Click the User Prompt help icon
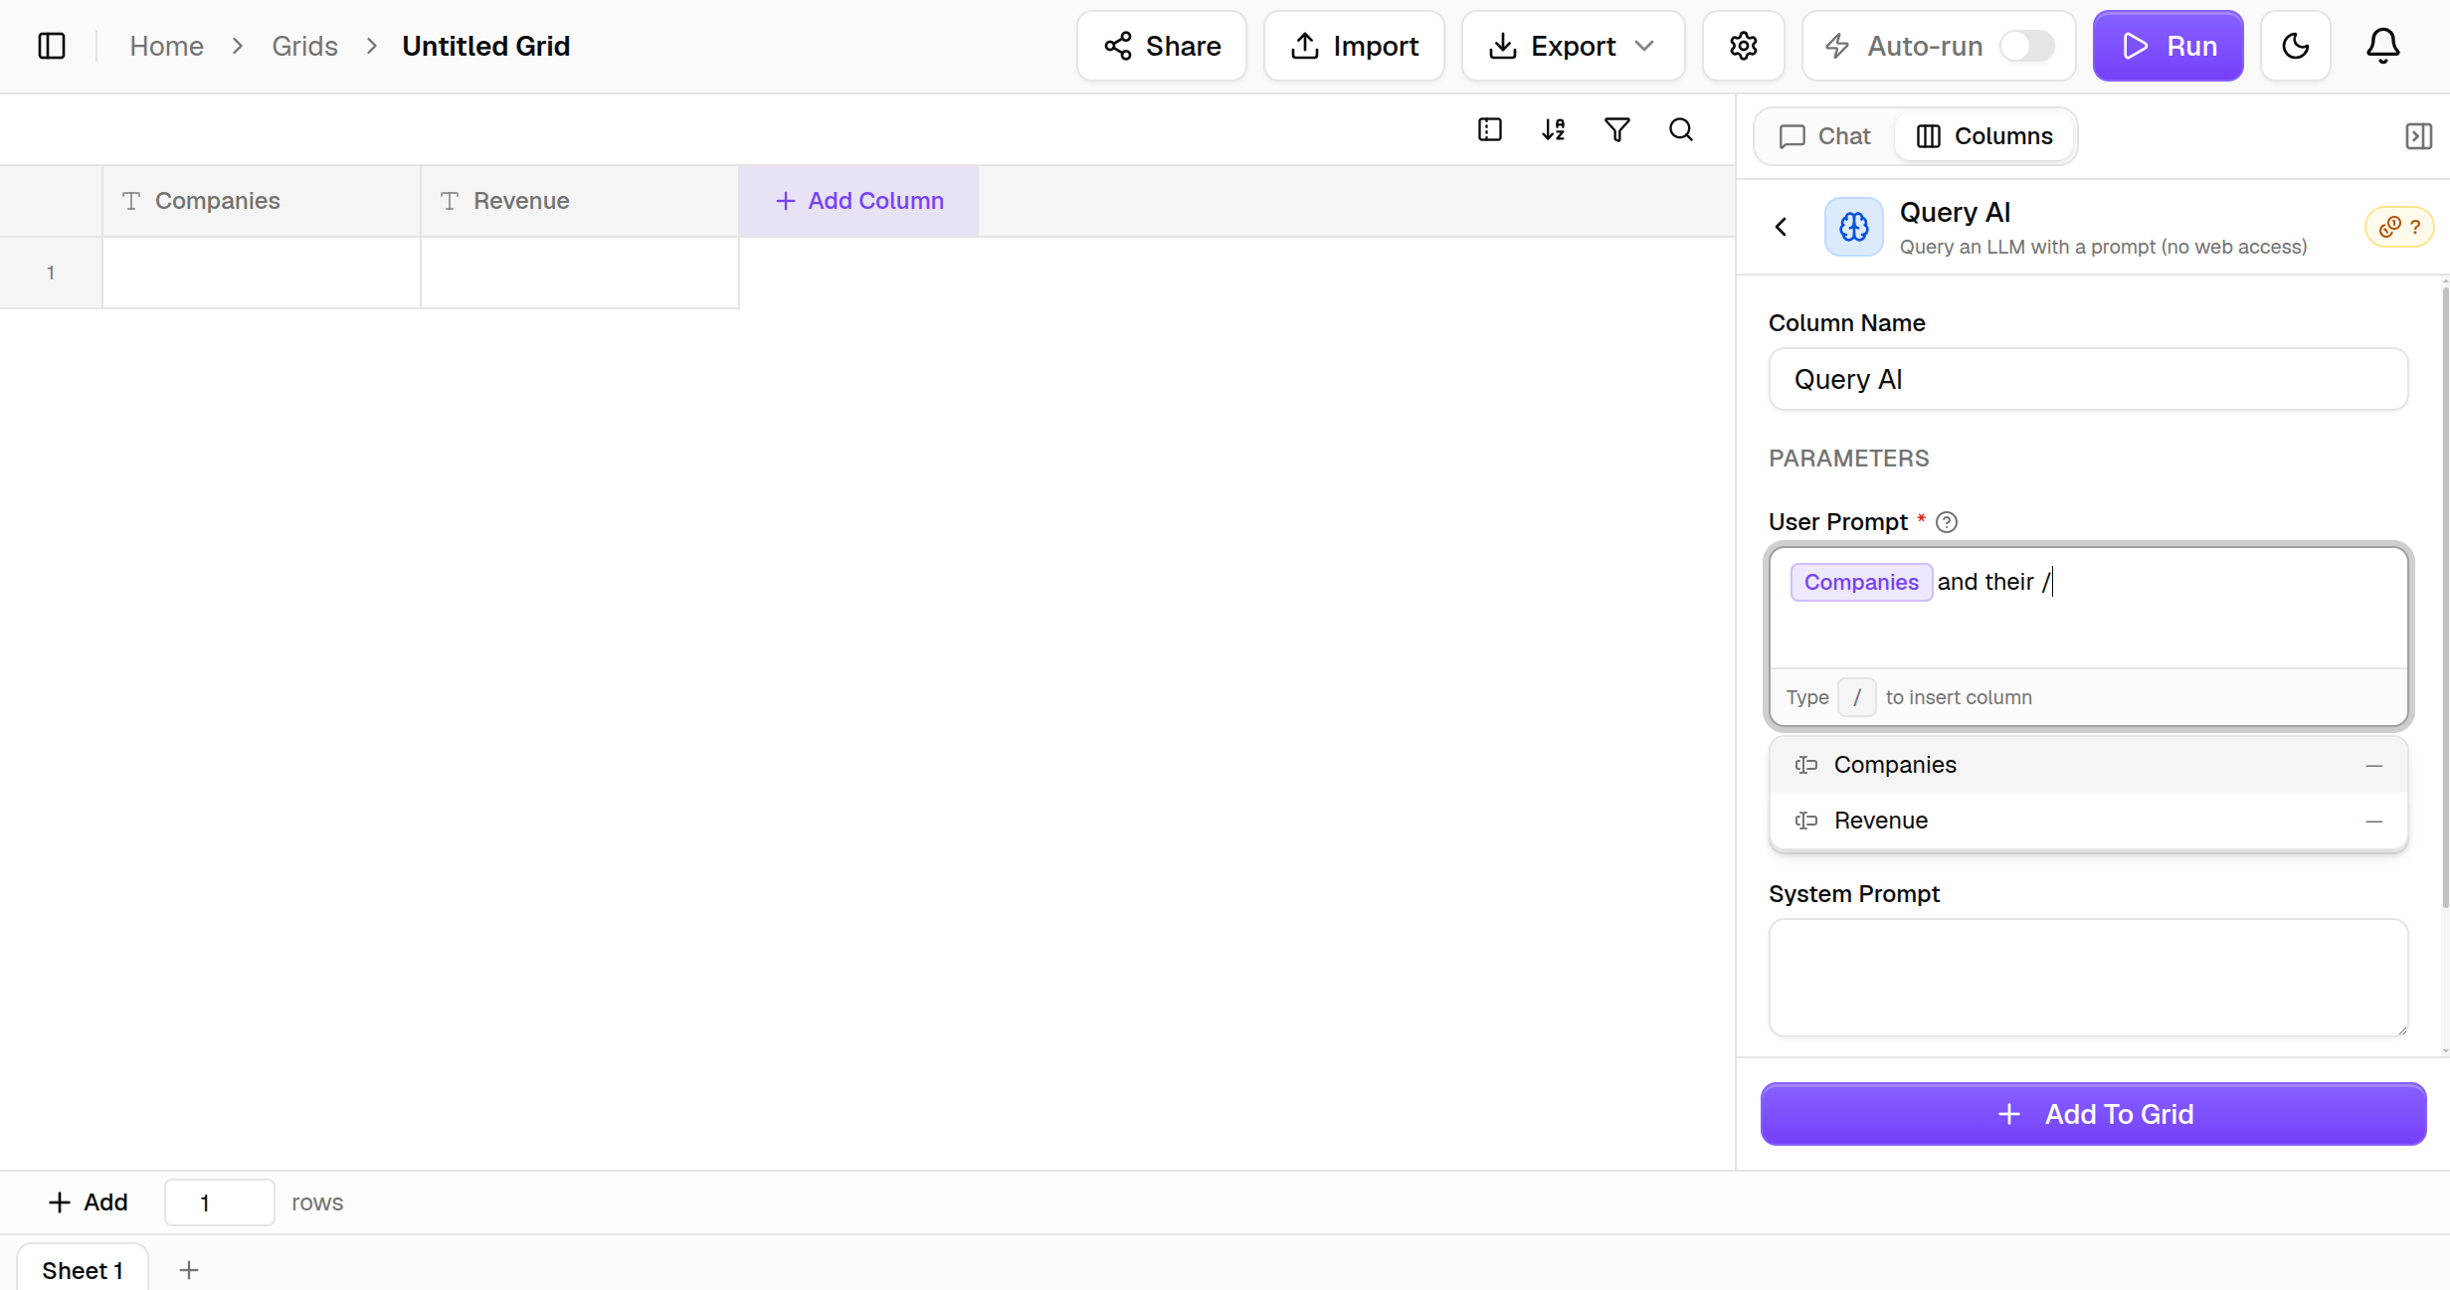 [x=1947, y=522]
